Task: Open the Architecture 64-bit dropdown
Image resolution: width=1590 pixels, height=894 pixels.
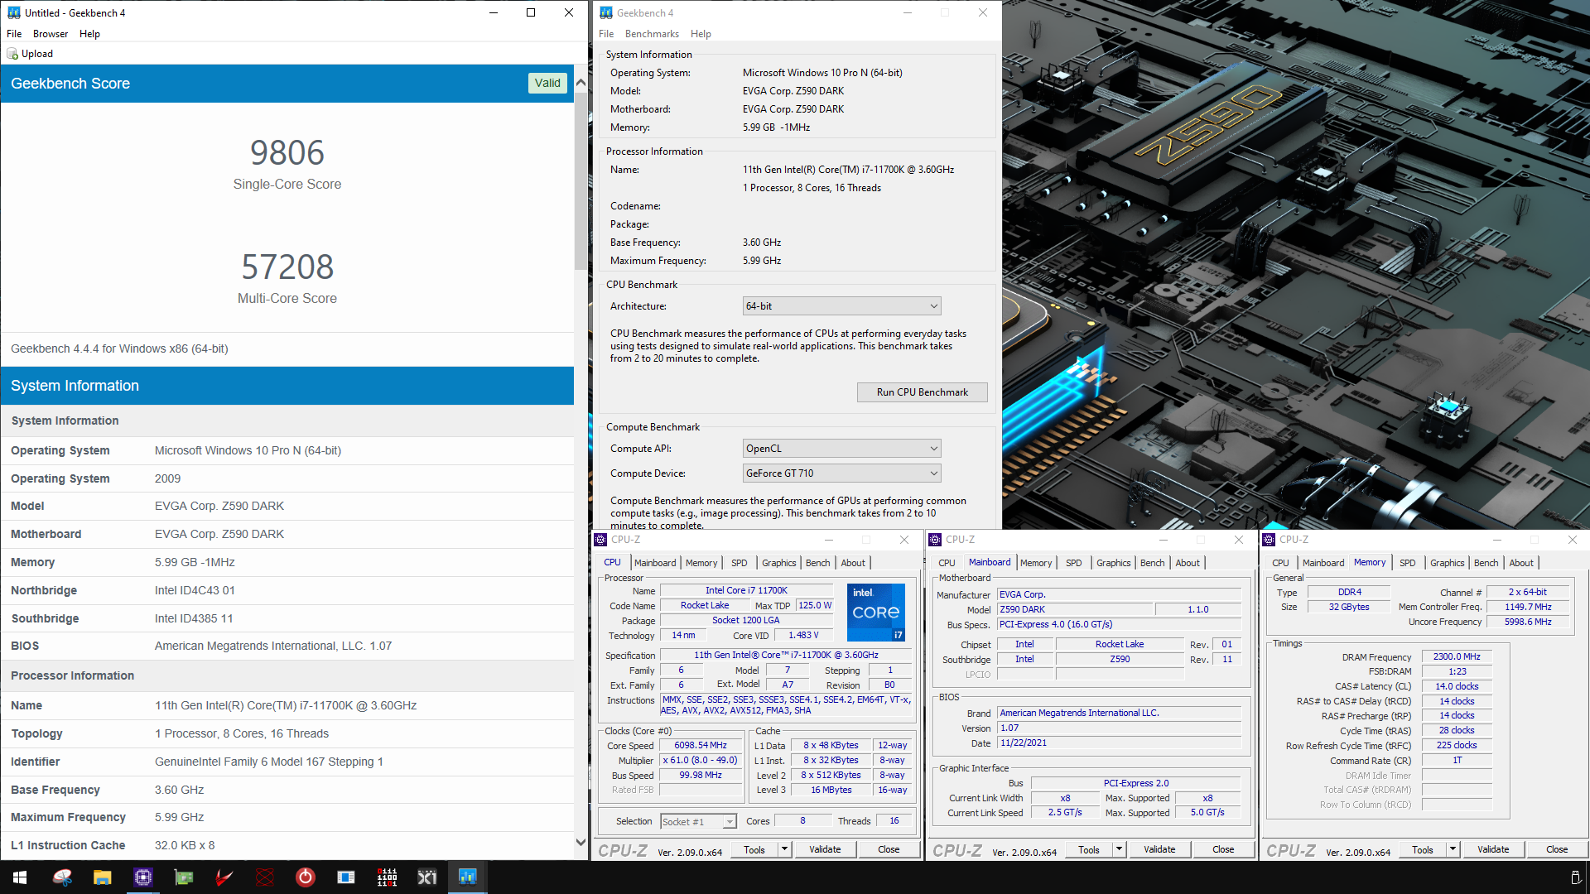Action: pyautogui.click(x=841, y=306)
